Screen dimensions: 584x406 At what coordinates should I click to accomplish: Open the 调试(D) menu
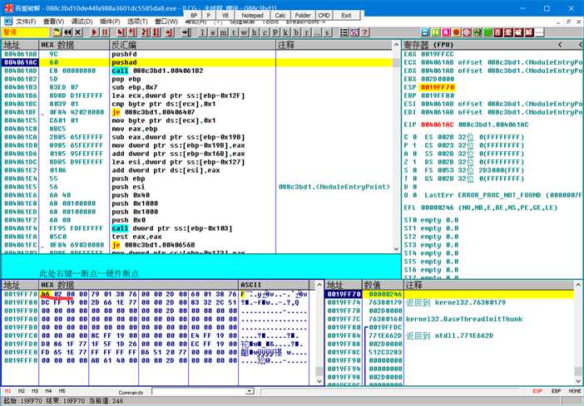82,22
